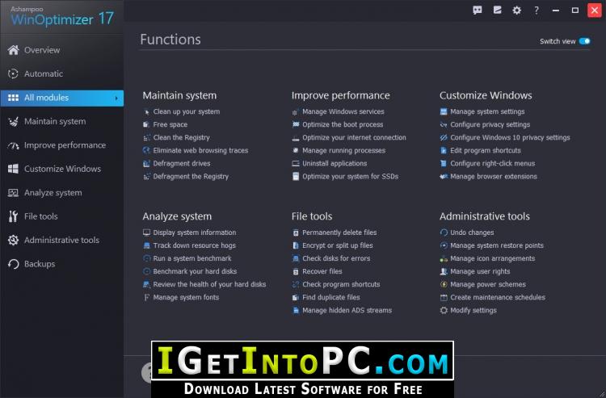Open settings via the gear icon
The image size is (606, 398).
517,10
